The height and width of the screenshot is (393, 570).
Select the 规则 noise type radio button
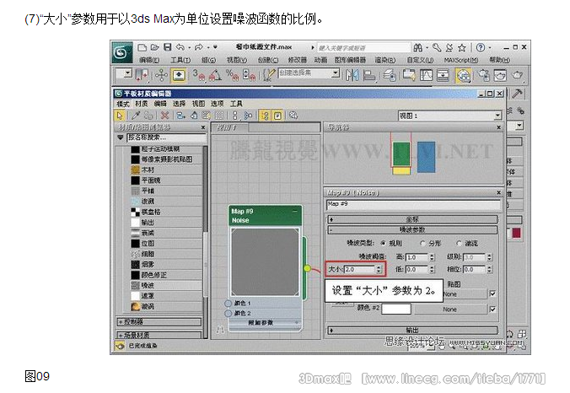click(383, 243)
